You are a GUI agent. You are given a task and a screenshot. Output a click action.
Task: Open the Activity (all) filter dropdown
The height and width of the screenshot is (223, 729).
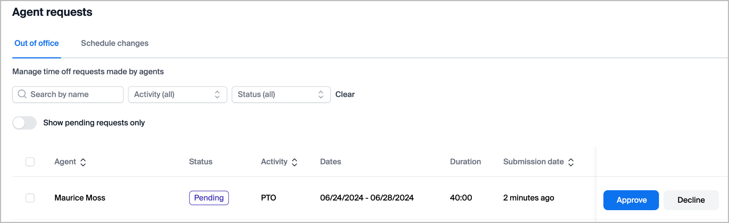177,94
